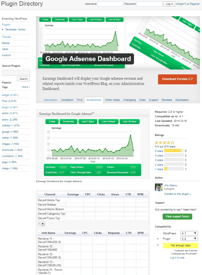Open the WordPress version 4.1 dropdown

[189, 233]
